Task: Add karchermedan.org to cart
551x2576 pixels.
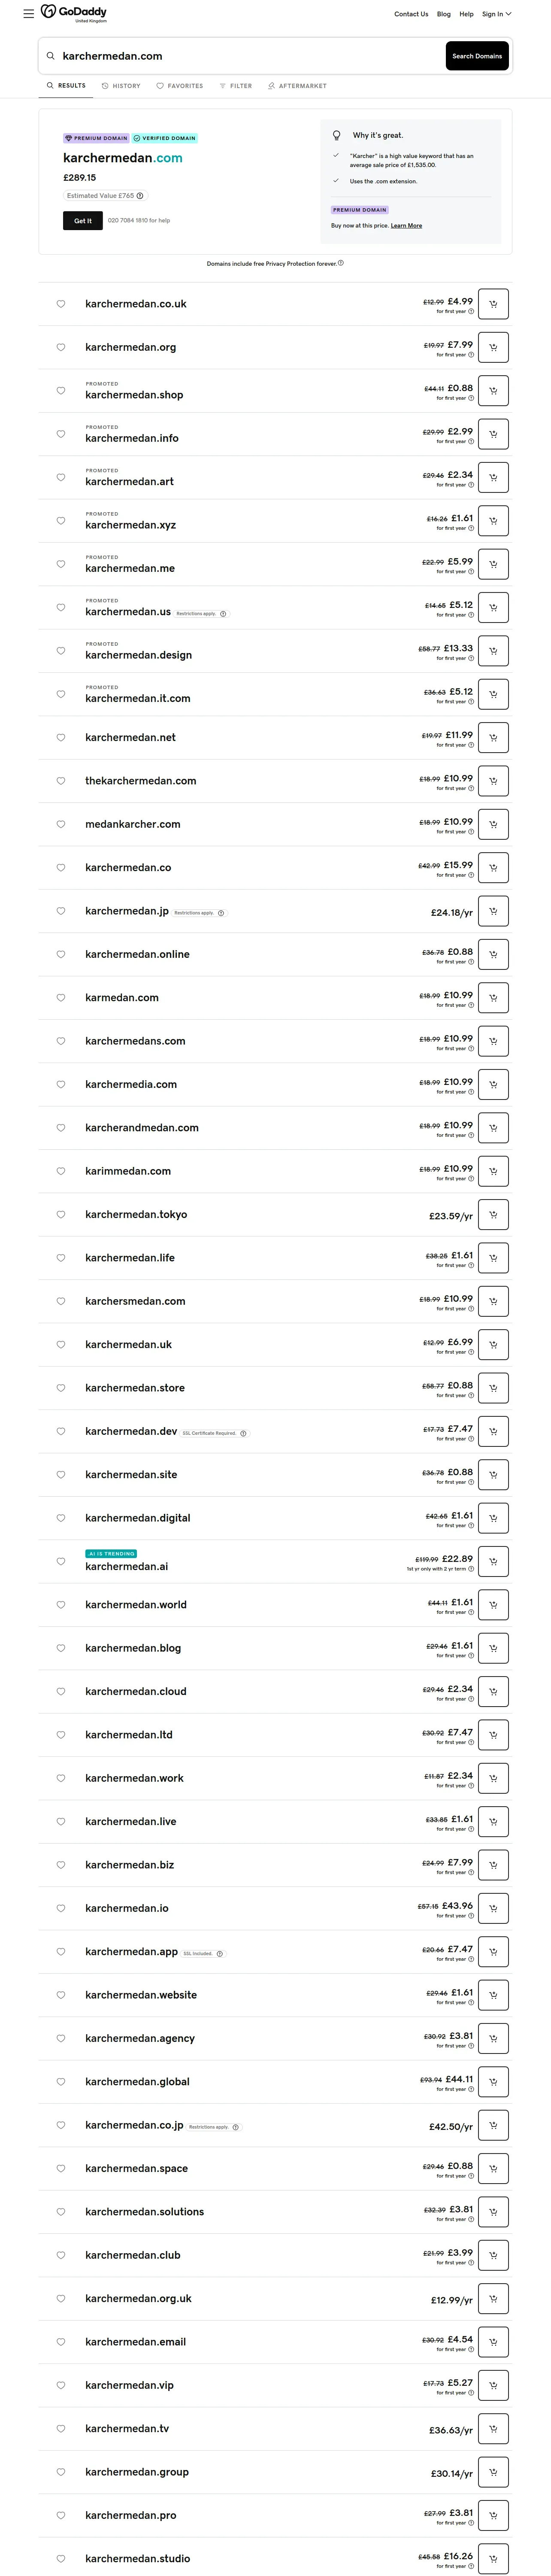Action: coord(493,347)
